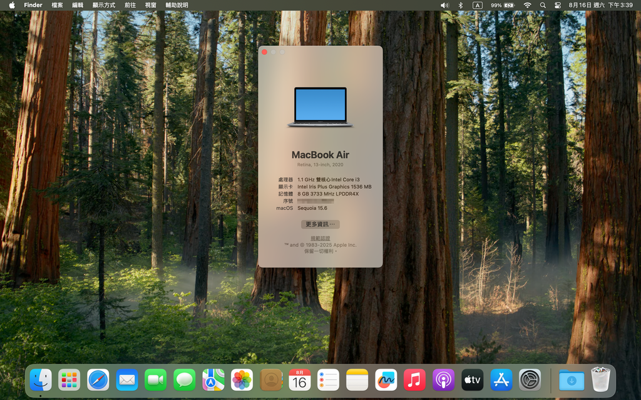Open App Store in the Dock
This screenshot has height=400, width=641.
coord(501,379)
